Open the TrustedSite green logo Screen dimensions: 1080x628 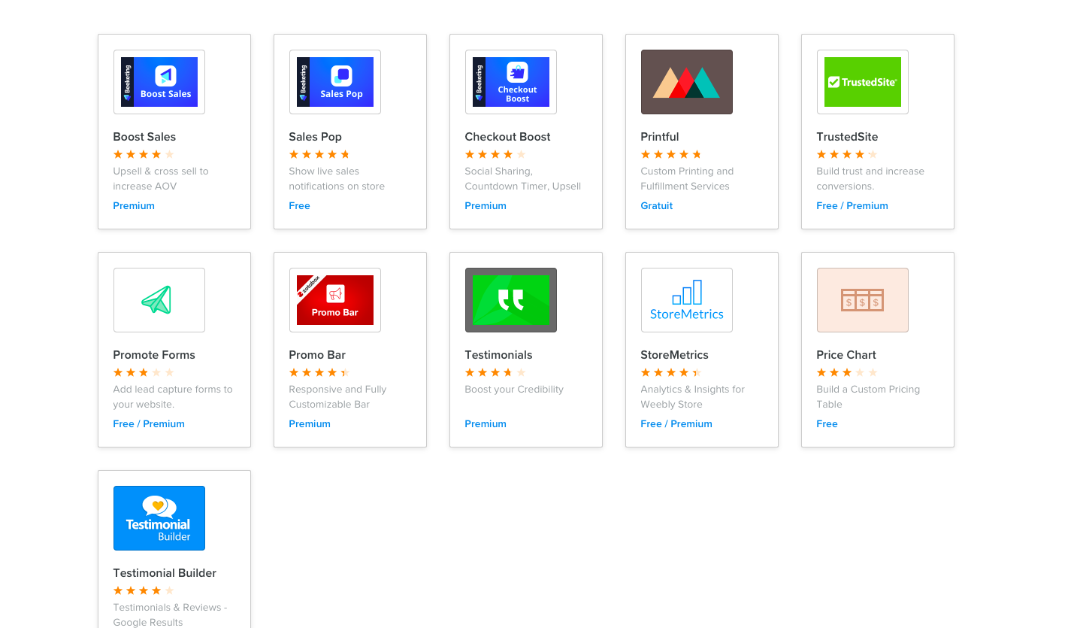click(863, 82)
